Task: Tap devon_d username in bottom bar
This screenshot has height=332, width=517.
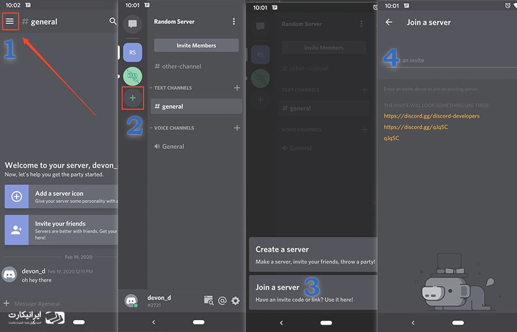Action: [x=159, y=297]
